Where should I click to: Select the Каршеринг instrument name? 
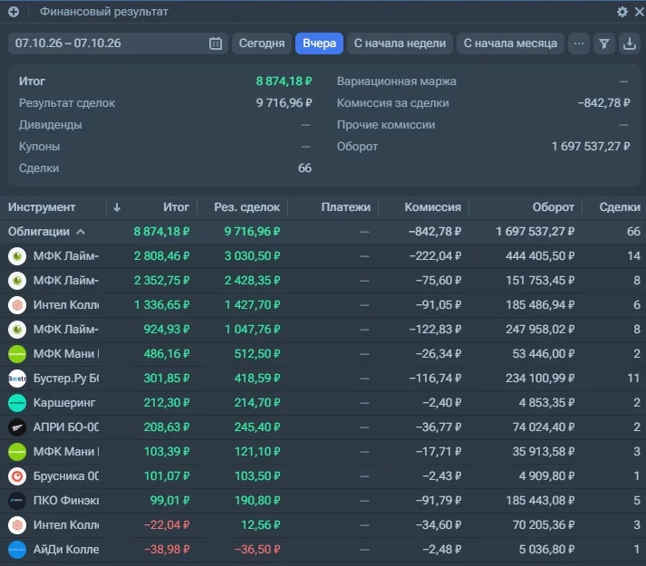[x=64, y=402]
